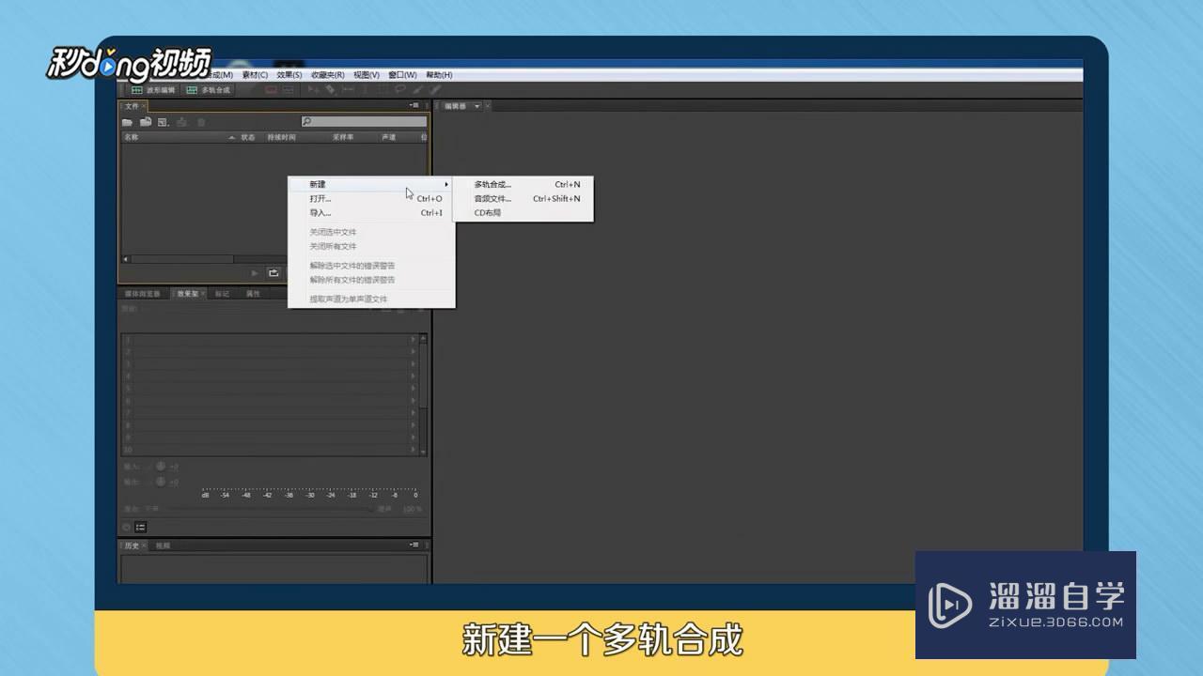Select the Lasso Selection tool

tap(399, 89)
